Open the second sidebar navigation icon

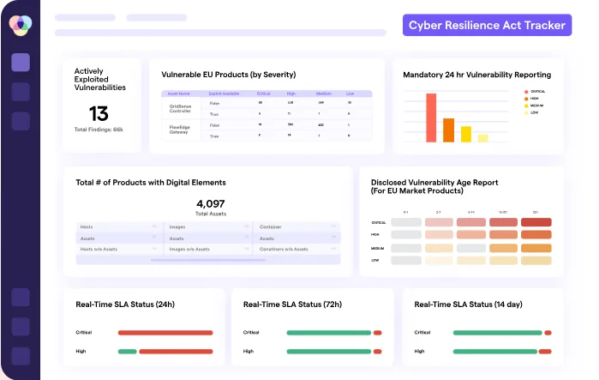tap(21, 92)
